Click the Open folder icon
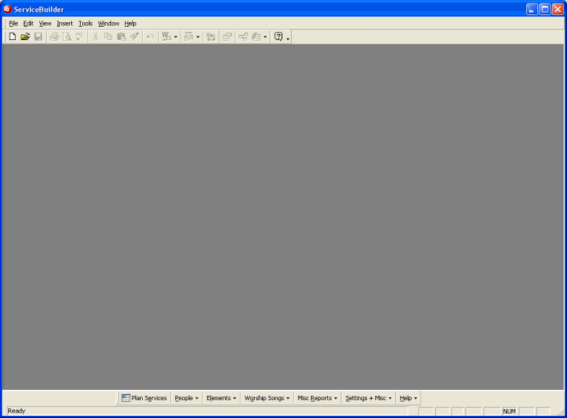The height and width of the screenshot is (418, 567). tap(24, 36)
